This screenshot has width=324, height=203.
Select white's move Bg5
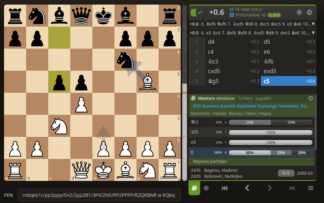233,81
